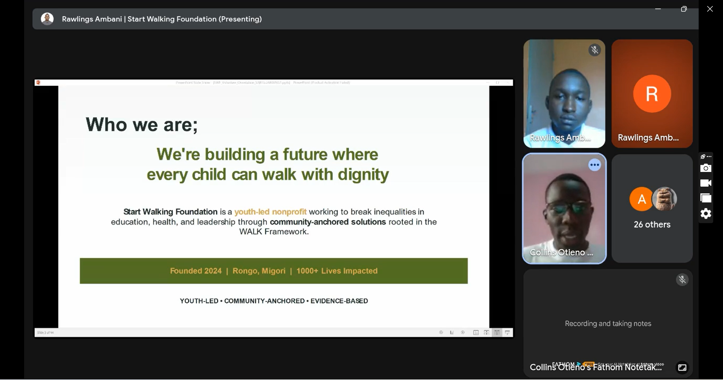Image resolution: width=723 pixels, height=380 pixels.
Task: Click the screenshot camera icon in side toolbar
Action: 706,168
